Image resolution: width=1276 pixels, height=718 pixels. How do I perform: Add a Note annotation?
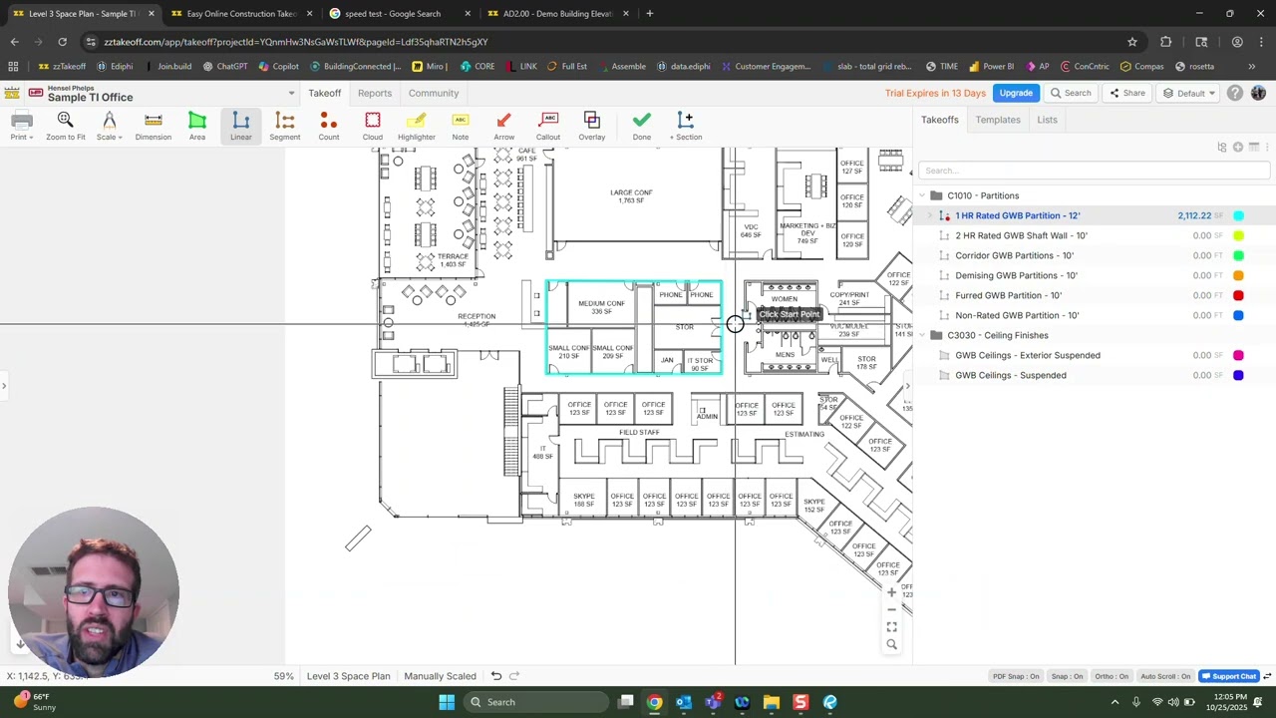click(x=461, y=126)
